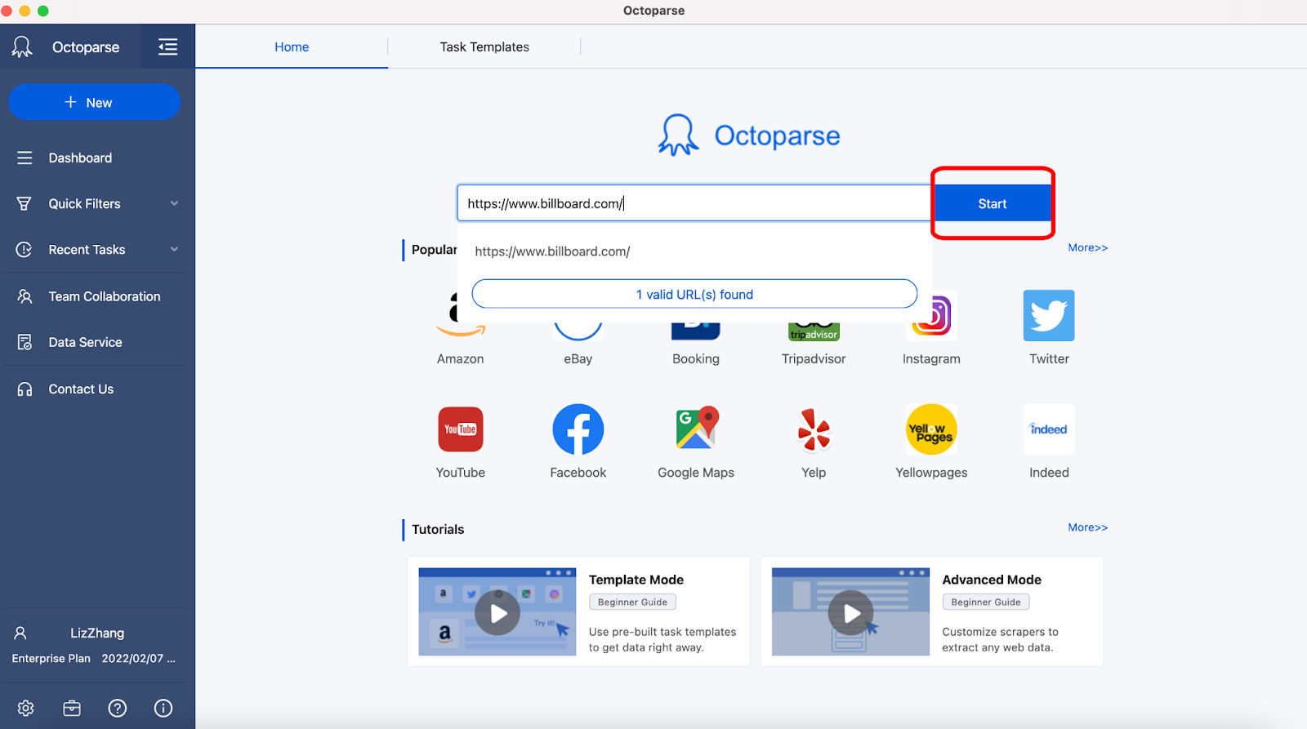Expand the Quick Filters chevron
The height and width of the screenshot is (729, 1307).
point(174,203)
